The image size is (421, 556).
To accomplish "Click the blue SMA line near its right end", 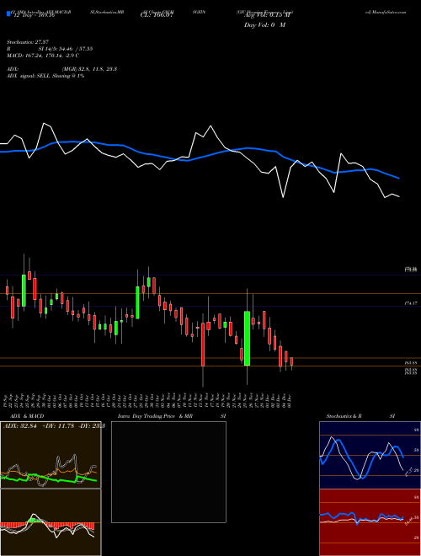I will [x=392, y=175].
